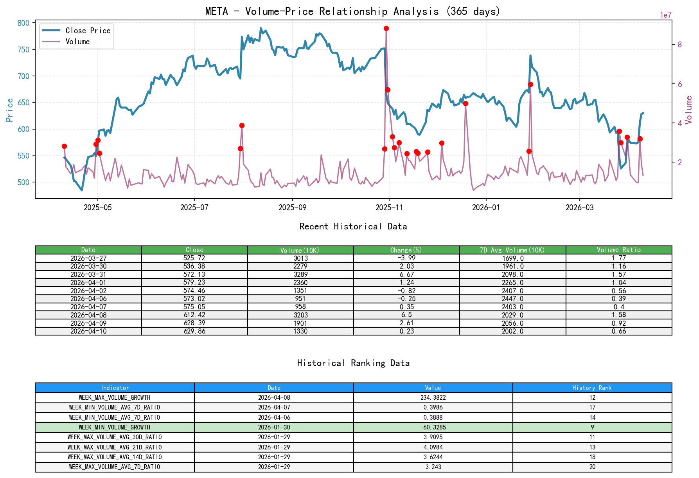The width and height of the screenshot is (699, 478).
Task: Select the 2026-04-02 date cell
Action: [88, 291]
